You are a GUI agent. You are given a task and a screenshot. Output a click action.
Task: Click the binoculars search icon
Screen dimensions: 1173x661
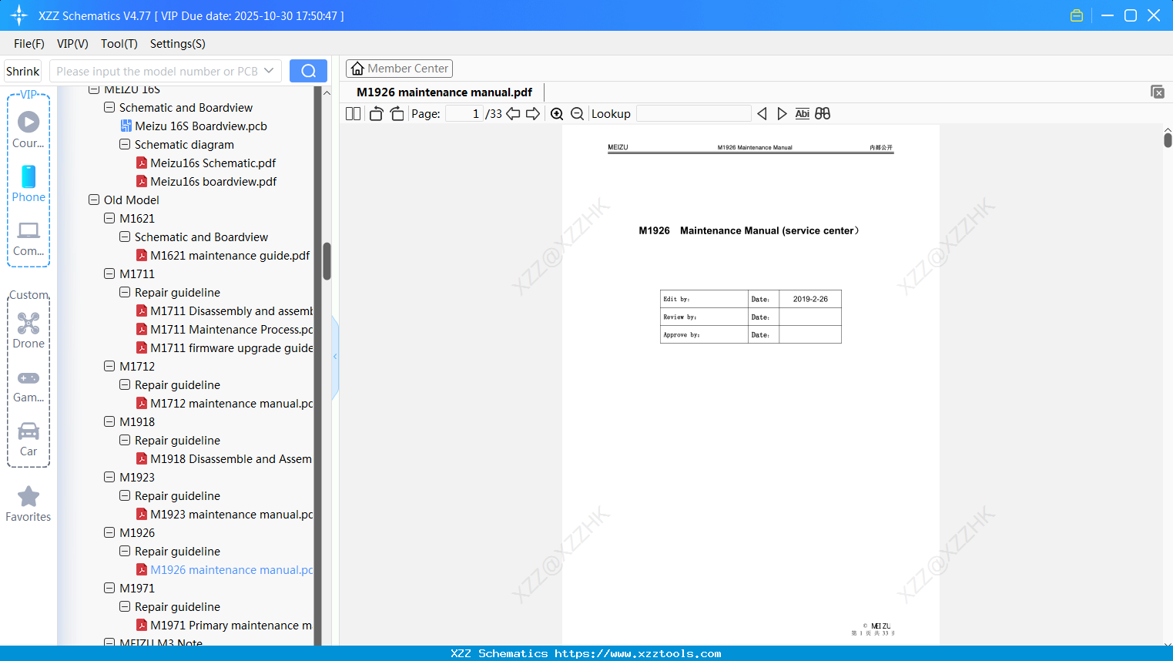(x=823, y=114)
